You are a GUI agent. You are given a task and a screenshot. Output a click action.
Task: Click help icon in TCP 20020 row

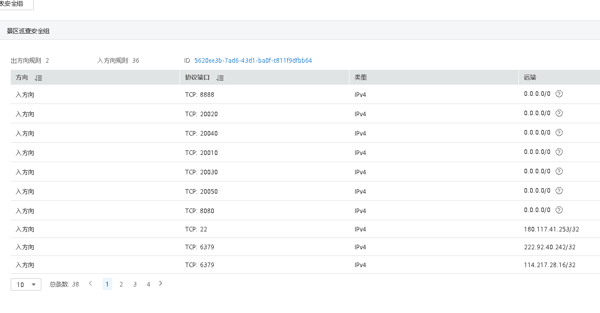click(559, 113)
